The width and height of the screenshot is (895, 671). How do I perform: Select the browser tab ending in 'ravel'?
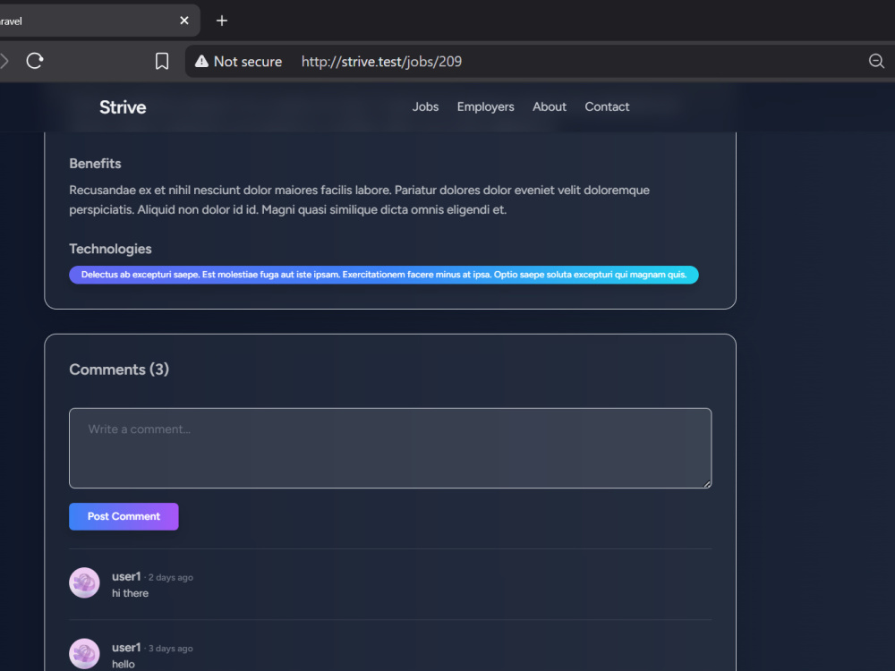tap(100, 21)
